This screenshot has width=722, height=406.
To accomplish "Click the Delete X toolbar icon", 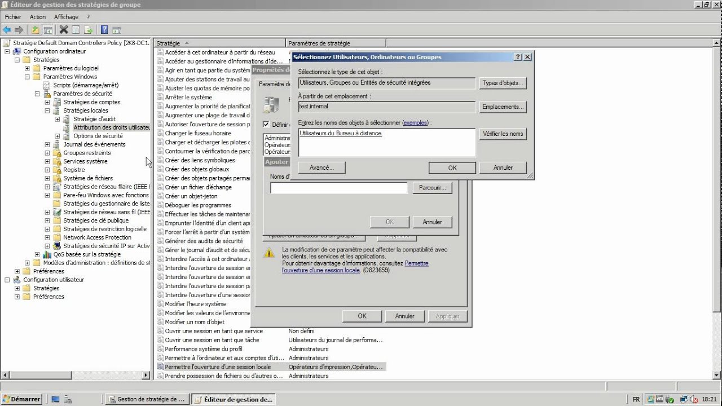I will (64, 30).
